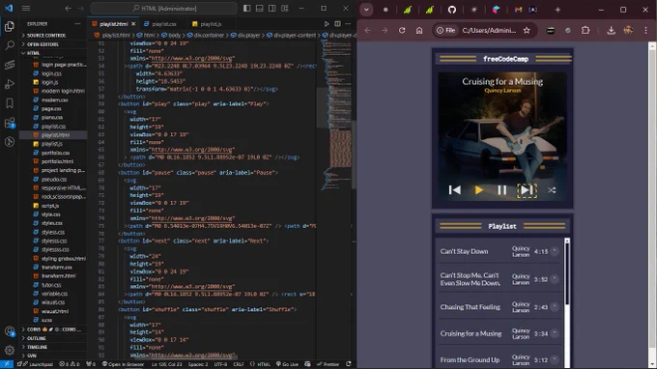Change indentation via Spaces: 2
Viewport: 657px width, 369px height.
click(x=198, y=364)
